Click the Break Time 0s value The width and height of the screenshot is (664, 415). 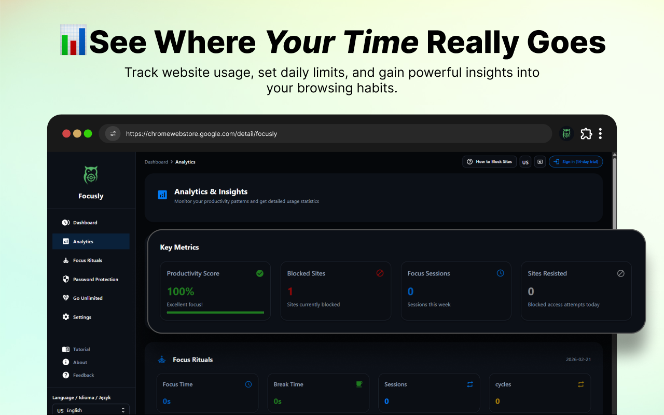tap(278, 401)
